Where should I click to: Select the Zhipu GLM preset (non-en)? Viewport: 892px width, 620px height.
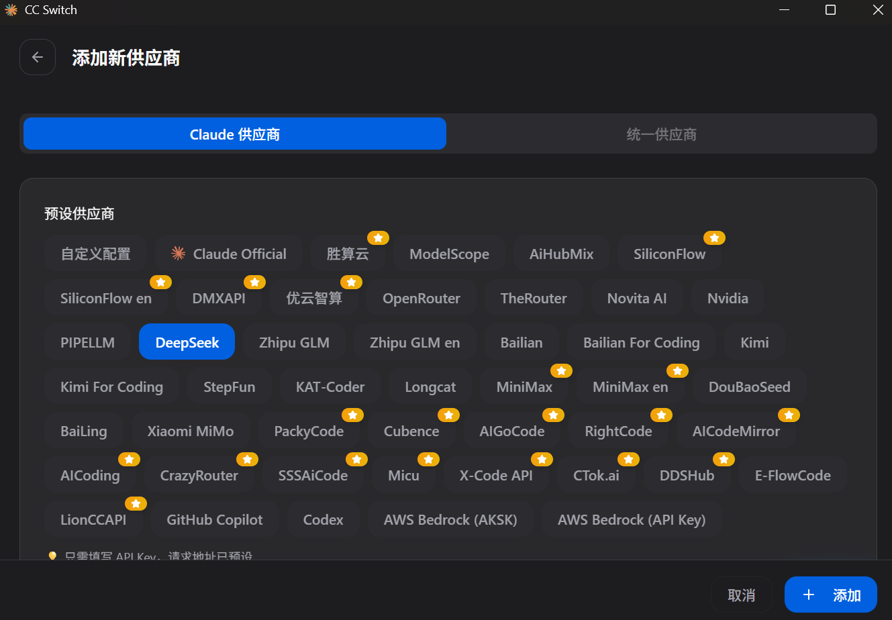pyautogui.click(x=294, y=342)
